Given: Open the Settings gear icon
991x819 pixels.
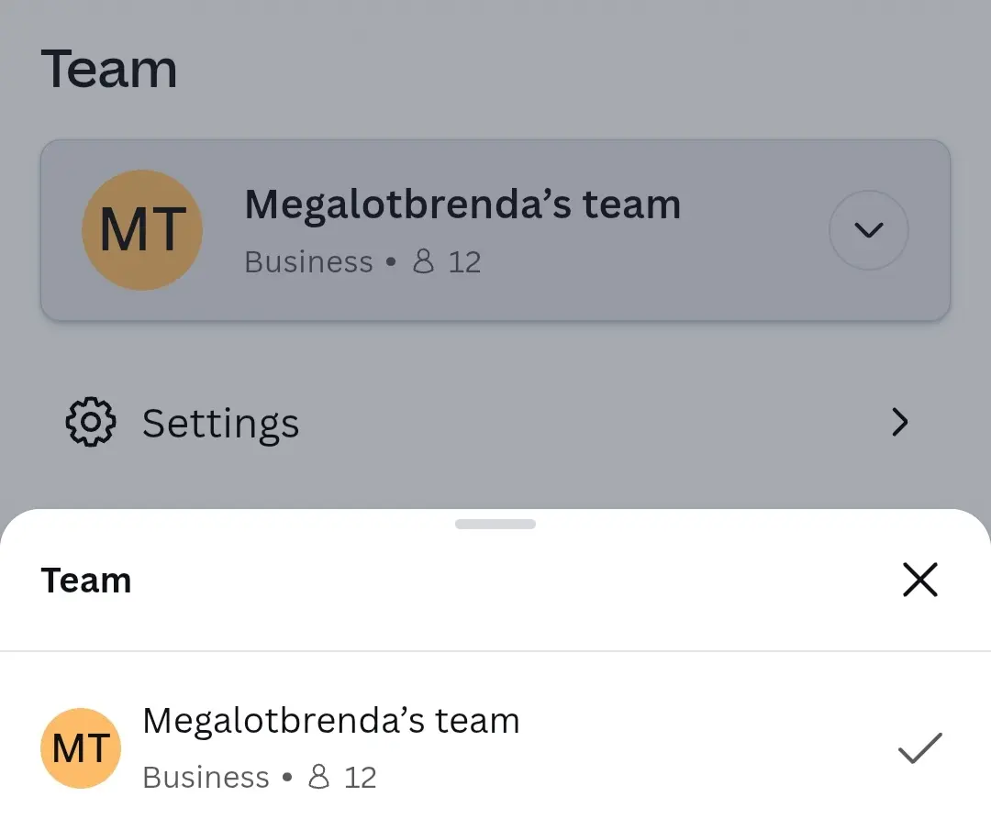Looking at the screenshot, I should tap(90, 422).
